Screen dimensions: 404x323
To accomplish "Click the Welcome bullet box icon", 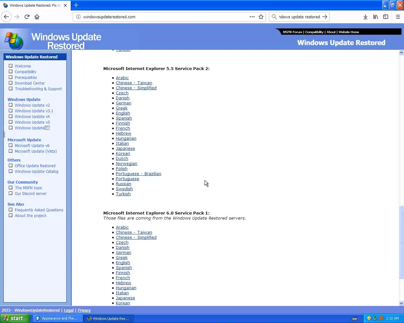I will tap(10, 66).
